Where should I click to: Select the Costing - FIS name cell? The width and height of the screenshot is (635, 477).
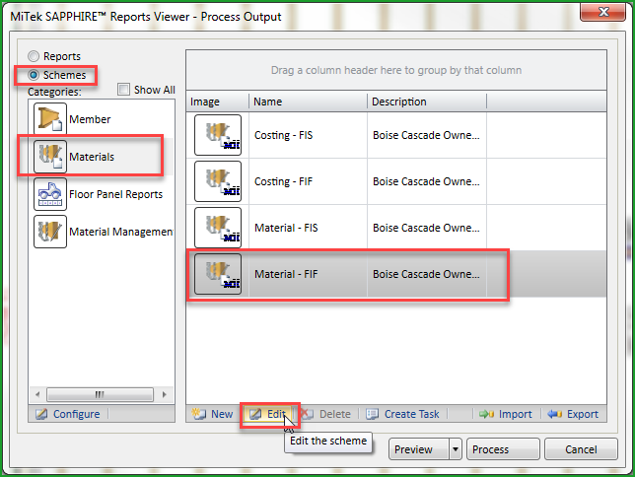(308, 135)
